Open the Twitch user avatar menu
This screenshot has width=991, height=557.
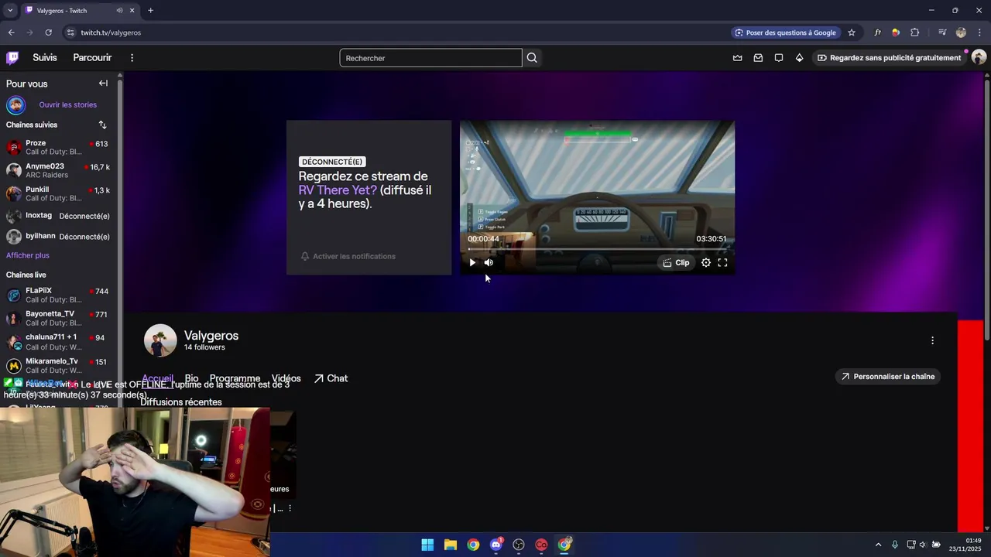(979, 57)
